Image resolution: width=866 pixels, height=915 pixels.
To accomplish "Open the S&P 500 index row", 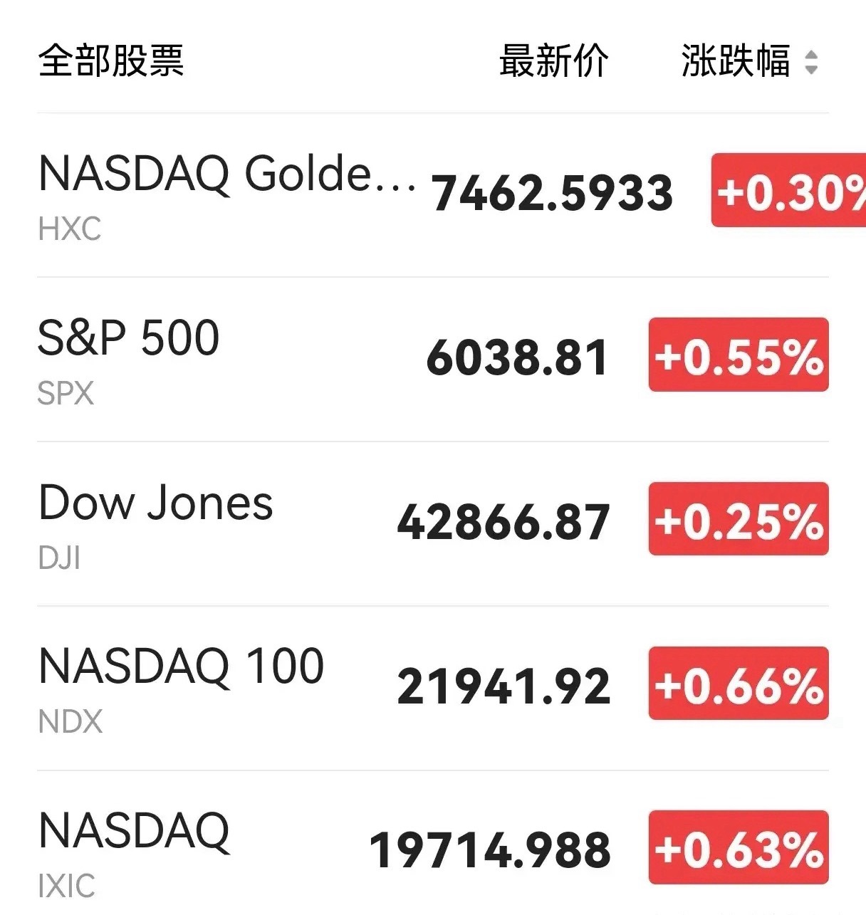I will click(x=433, y=360).
